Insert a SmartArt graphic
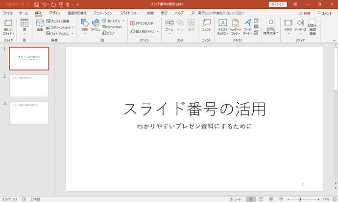The width and height of the screenshot is (338, 202). coord(112,27)
